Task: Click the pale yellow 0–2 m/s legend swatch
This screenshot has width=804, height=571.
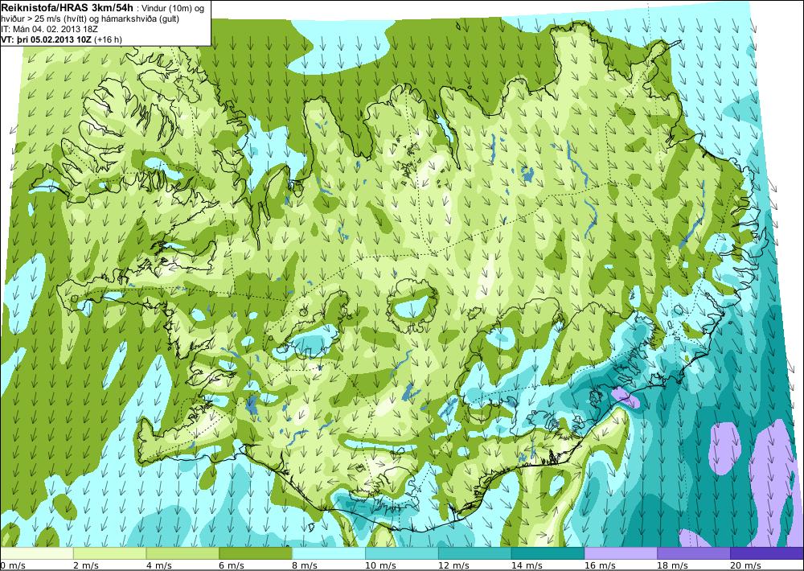Action: [37, 553]
